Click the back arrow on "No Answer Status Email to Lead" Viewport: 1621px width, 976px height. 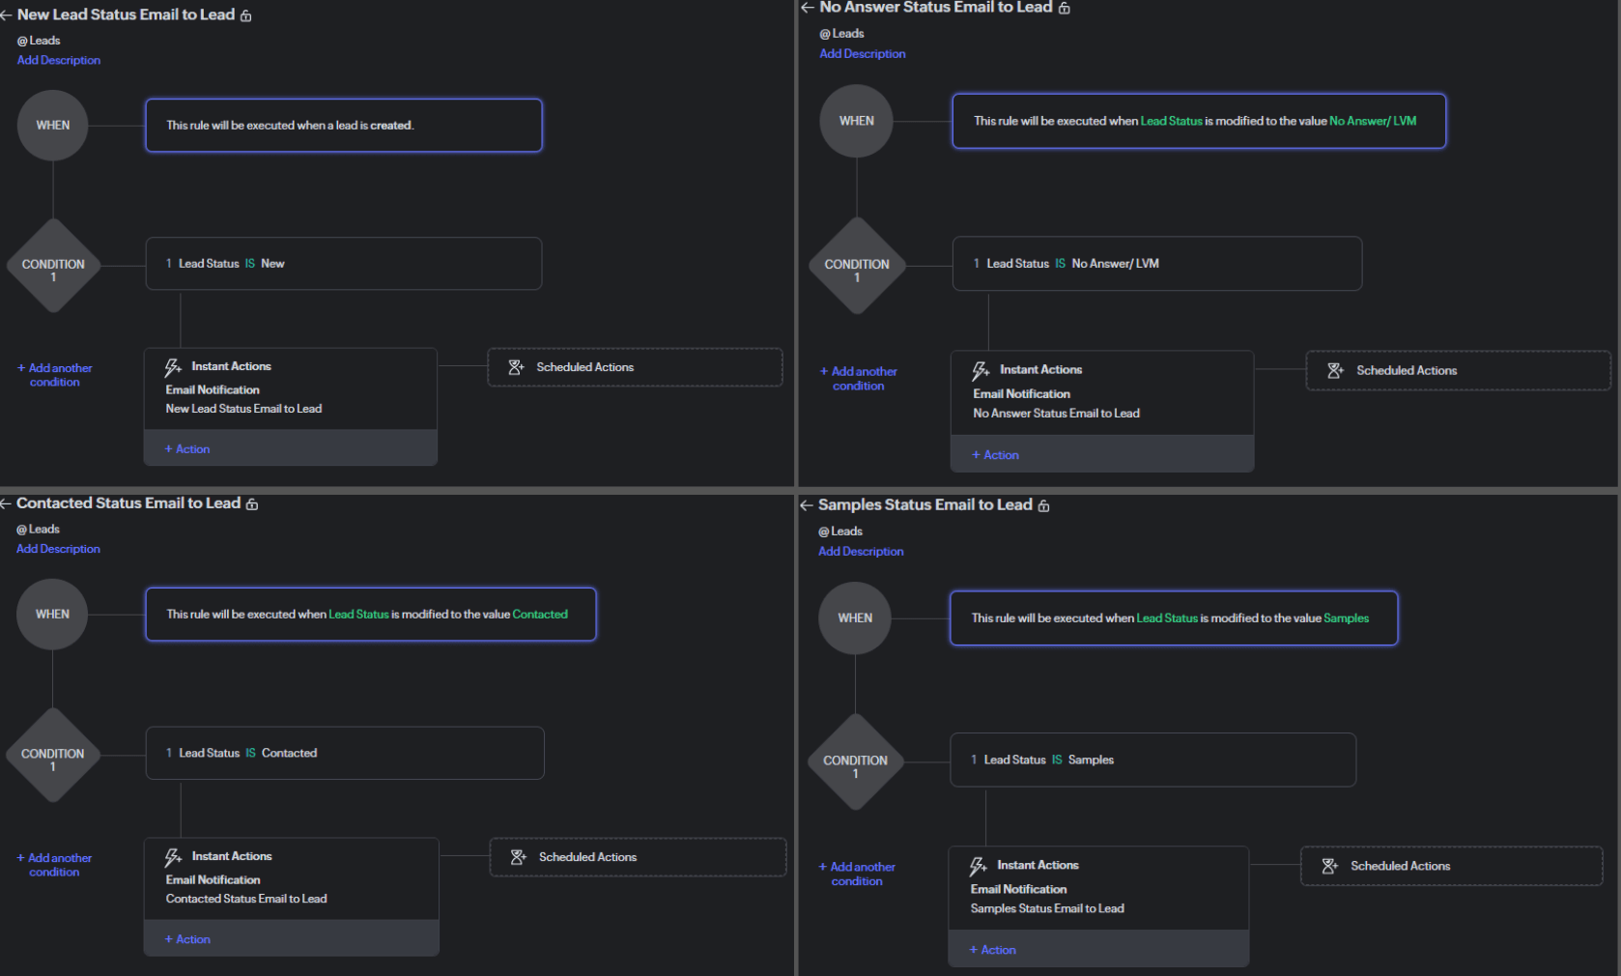coord(808,7)
